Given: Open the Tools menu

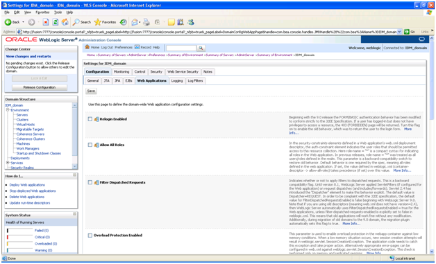Looking at the screenshot, I should 58,12.
